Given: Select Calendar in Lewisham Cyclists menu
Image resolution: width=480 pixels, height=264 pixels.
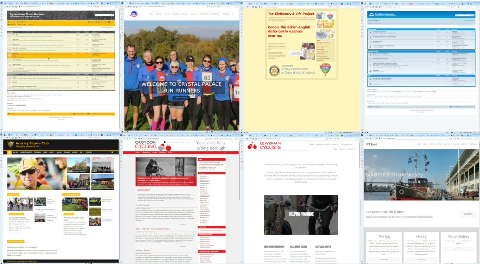Looking at the screenshot, I should tap(342, 149).
